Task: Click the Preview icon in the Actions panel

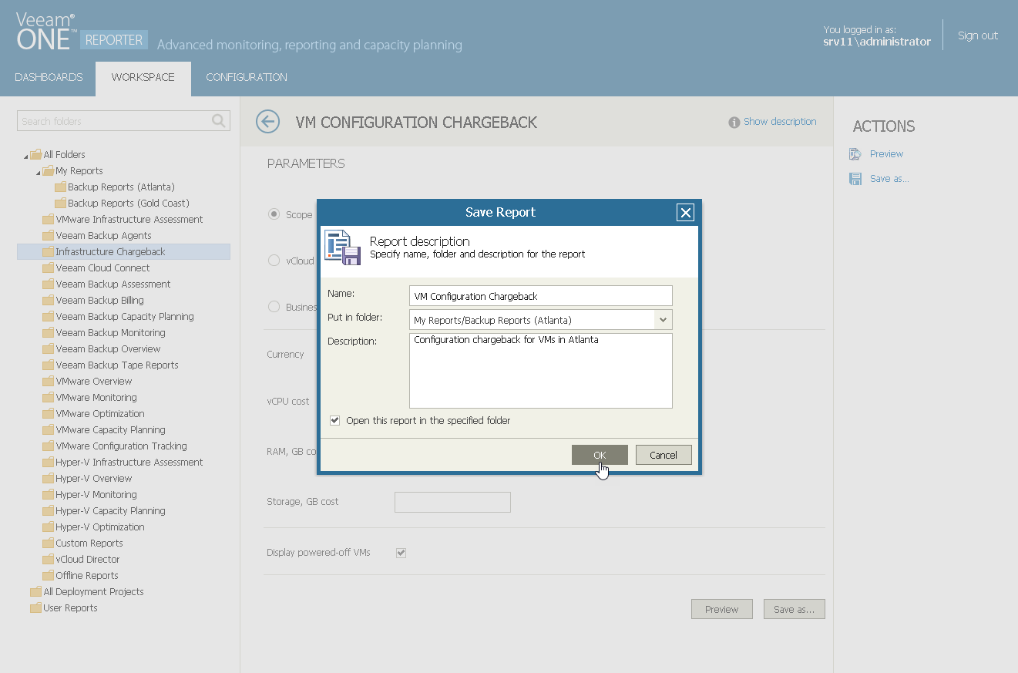Action: point(855,154)
